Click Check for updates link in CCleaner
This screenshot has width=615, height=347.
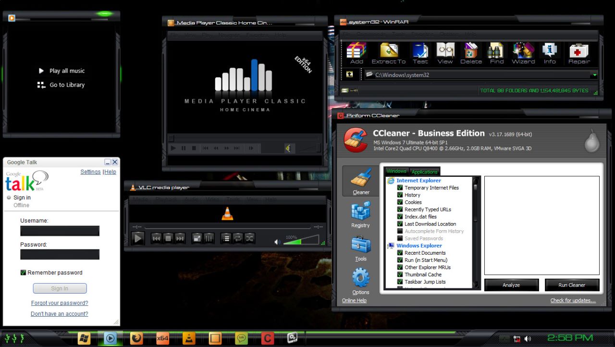pyautogui.click(x=573, y=300)
